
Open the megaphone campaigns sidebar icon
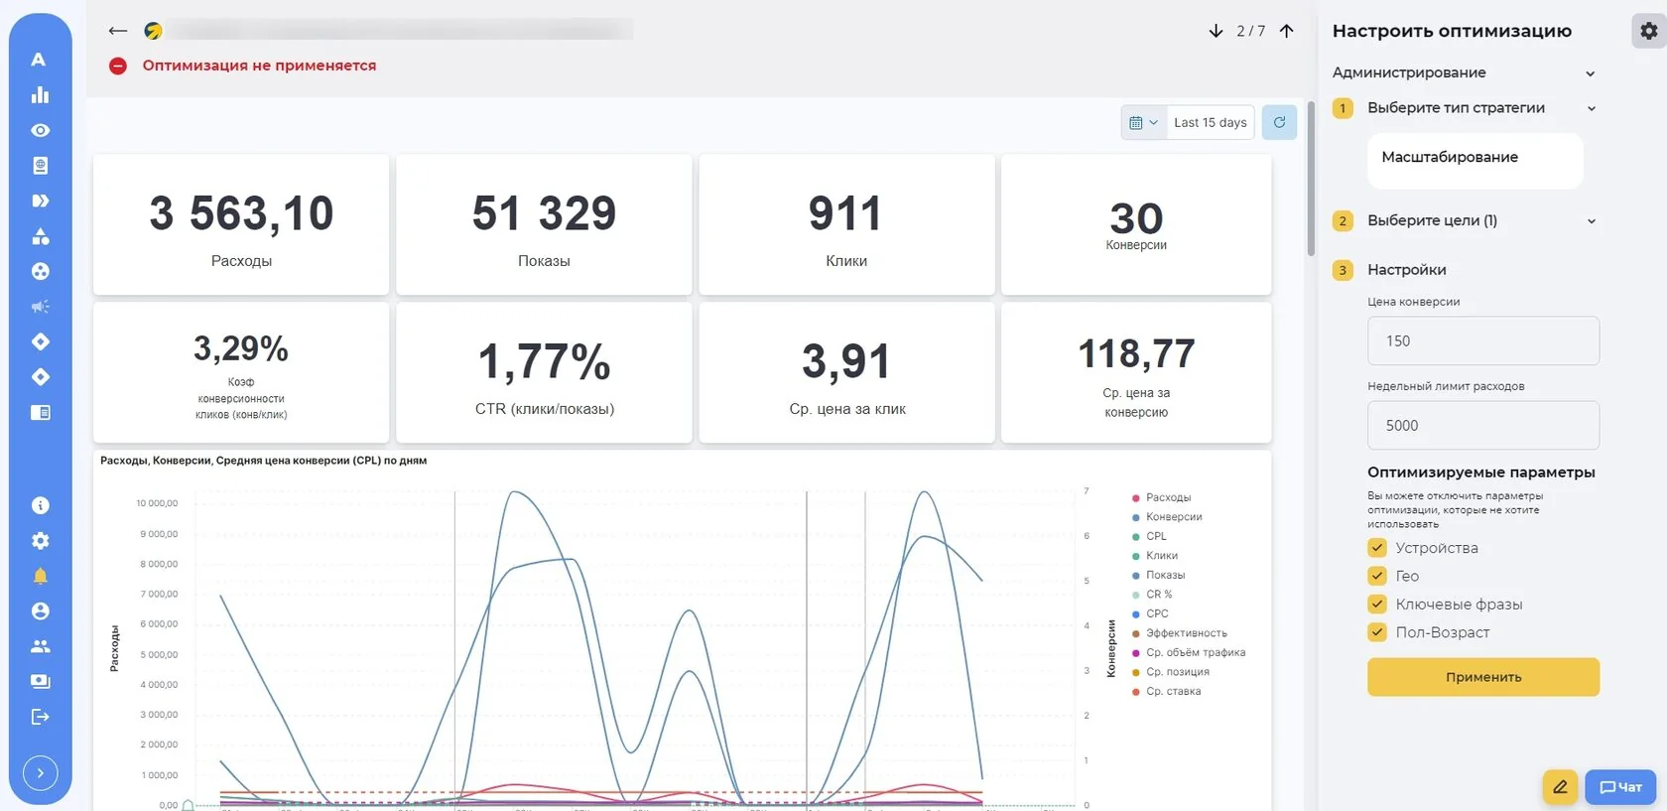click(x=40, y=307)
